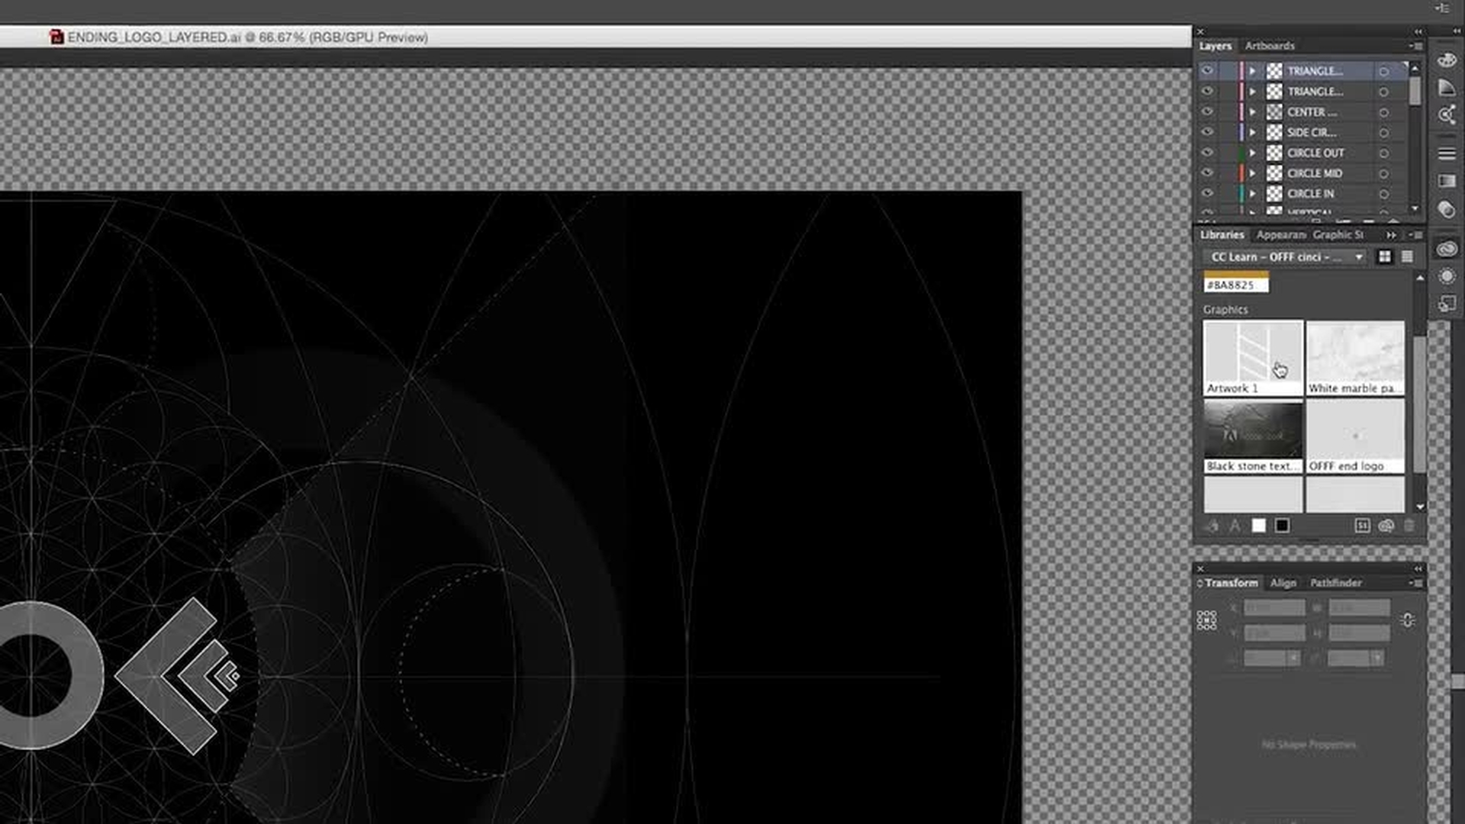This screenshot has height=824, width=1465.
Task: Hide the SIDE CIR layer
Action: click(1207, 132)
